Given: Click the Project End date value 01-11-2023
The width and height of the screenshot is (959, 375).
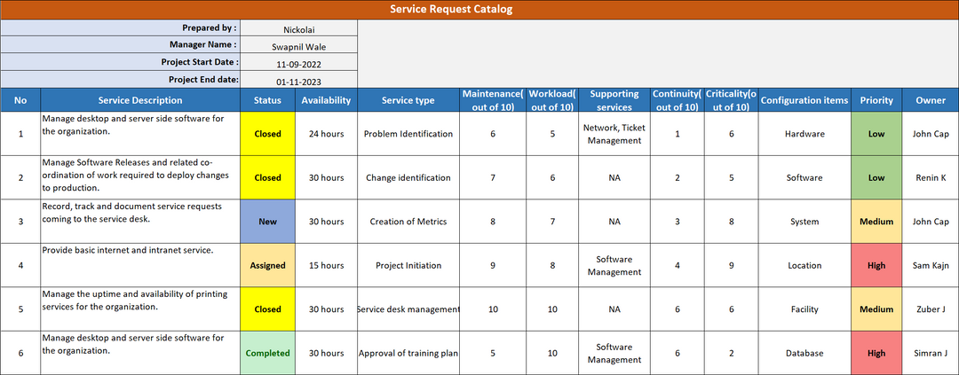Looking at the screenshot, I should [x=298, y=80].
